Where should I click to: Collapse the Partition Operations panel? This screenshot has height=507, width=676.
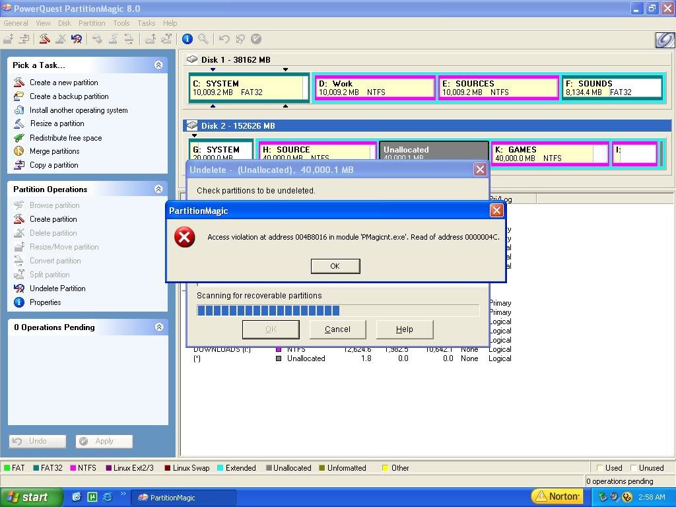[158, 189]
